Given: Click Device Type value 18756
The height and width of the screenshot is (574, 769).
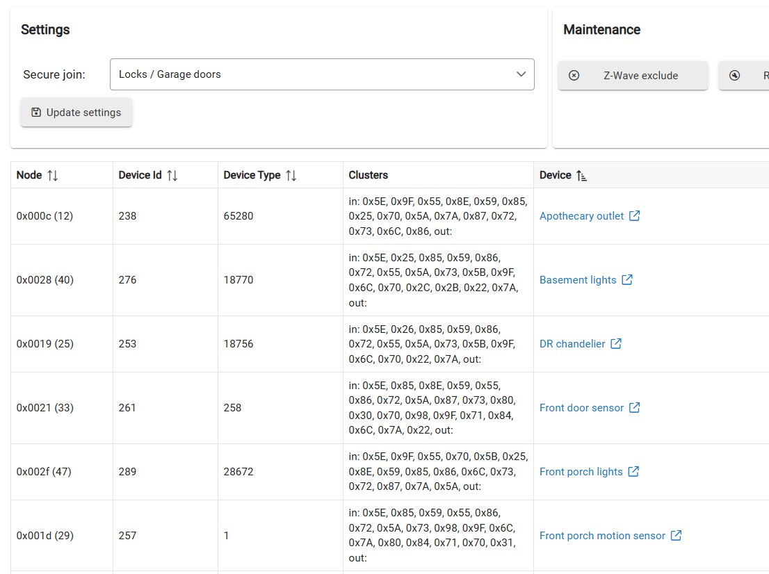Looking at the screenshot, I should click(238, 343).
